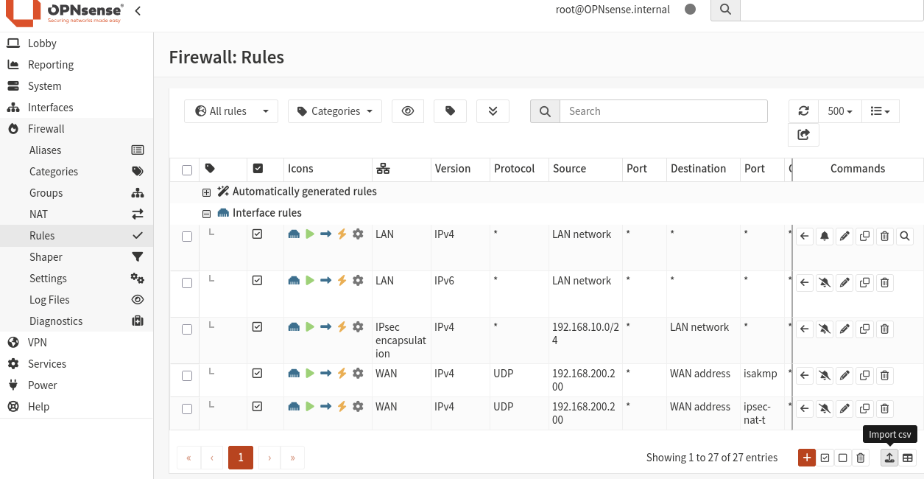
Task: Click the disable selected empty-square button
Action: pyautogui.click(x=843, y=458)
